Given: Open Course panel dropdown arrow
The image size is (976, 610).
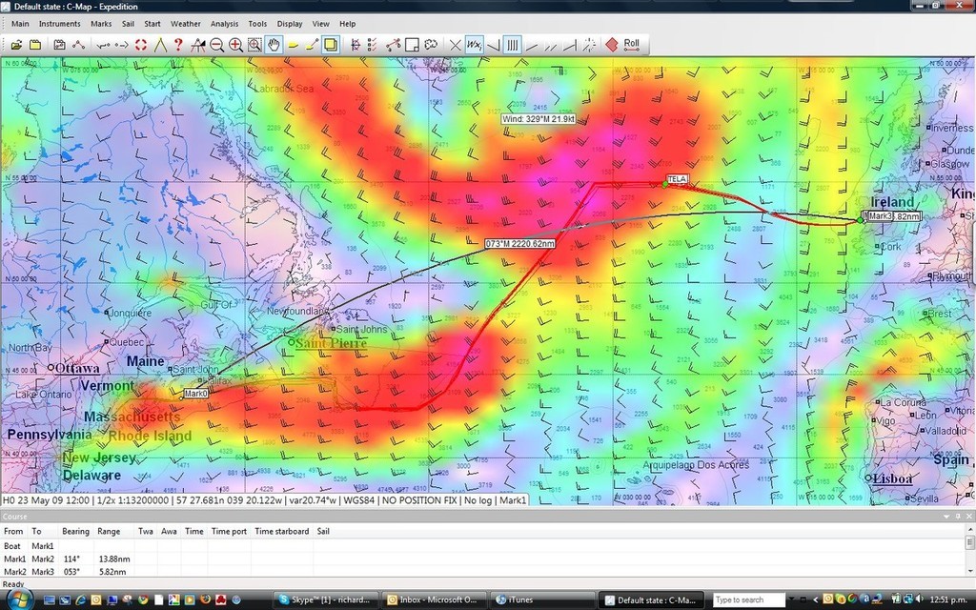Looking at the screenshot, I should tap(946, 516).
